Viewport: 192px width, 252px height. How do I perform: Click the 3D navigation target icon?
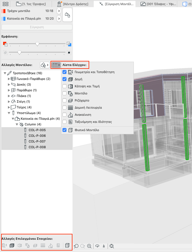(112, 246)
